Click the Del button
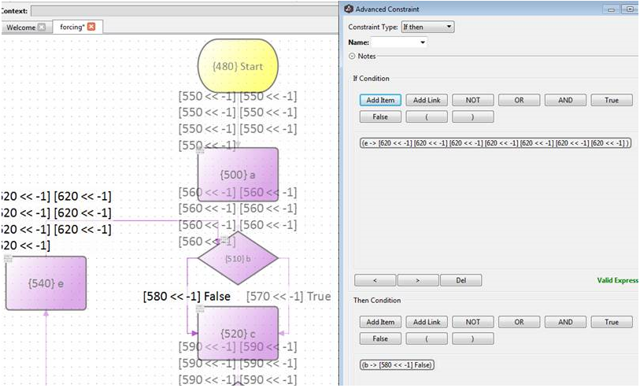The image size is (640, 388). 461,280
